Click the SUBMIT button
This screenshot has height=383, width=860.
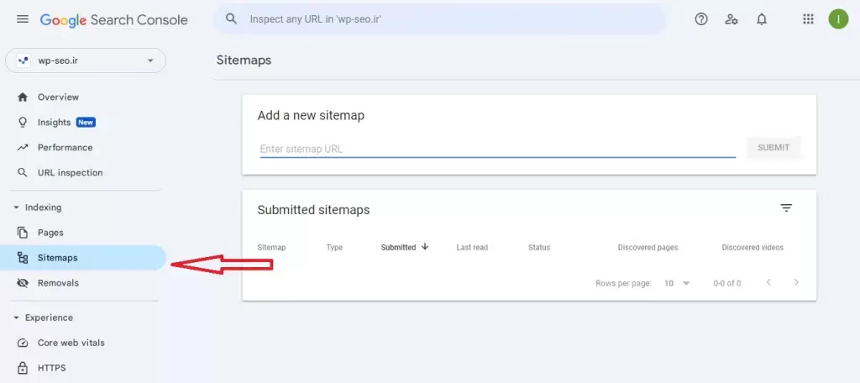click(773, 148)
